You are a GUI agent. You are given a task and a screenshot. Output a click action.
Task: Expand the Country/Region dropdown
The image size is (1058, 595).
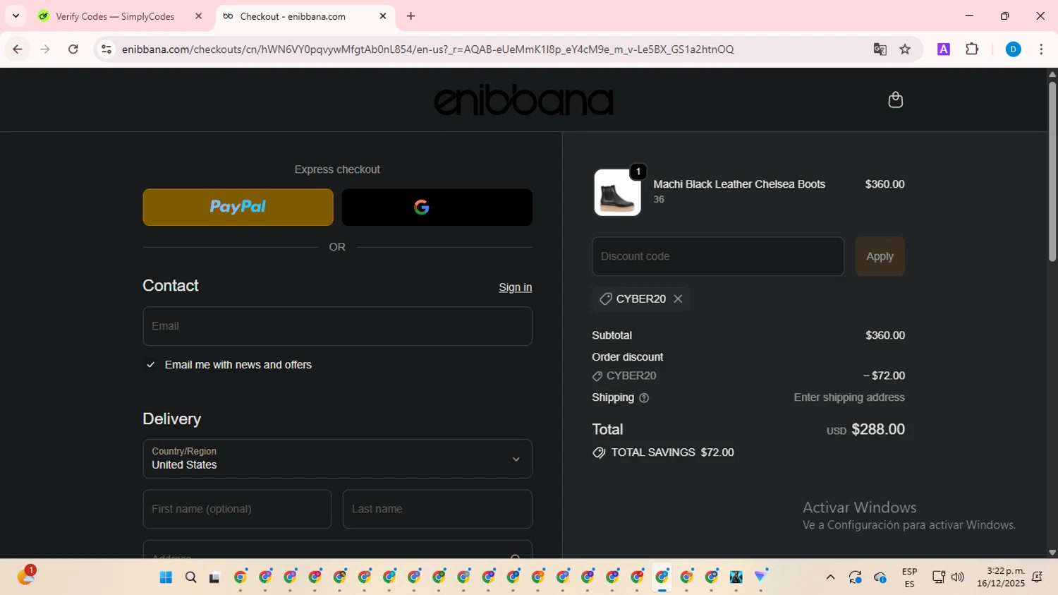(337, 459)
